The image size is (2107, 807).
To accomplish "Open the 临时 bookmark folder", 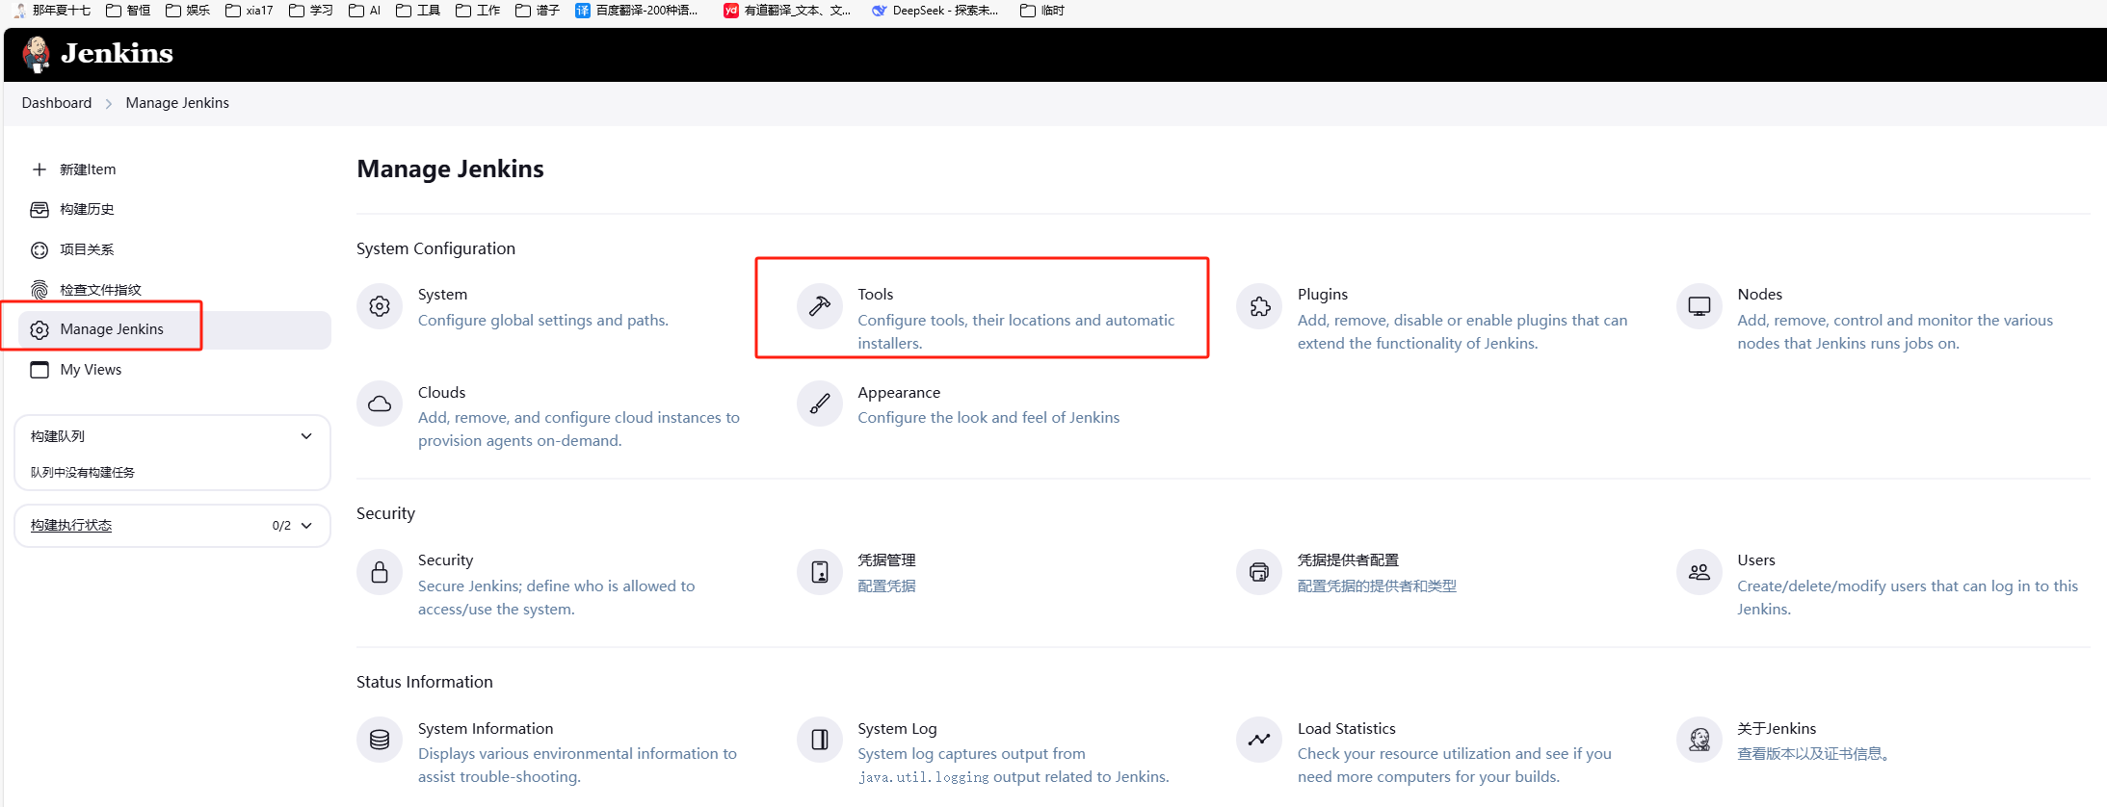I will [1042, 11].
